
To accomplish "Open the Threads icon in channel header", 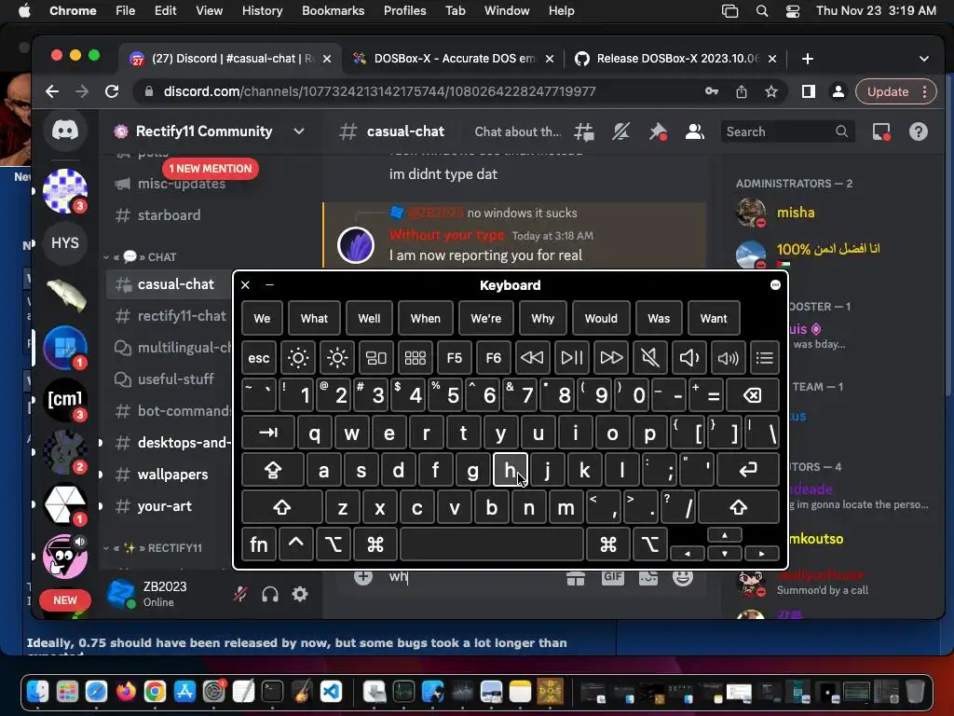I will click(x=584, y=131).
